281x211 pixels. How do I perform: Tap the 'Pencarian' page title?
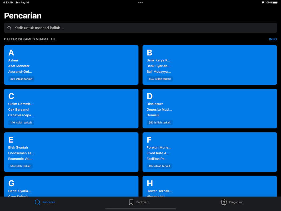pos(23,16)
